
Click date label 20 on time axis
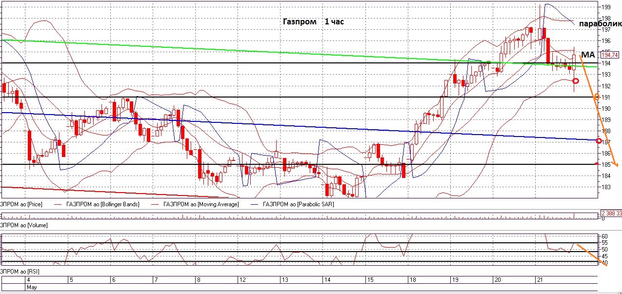point(497,280)
